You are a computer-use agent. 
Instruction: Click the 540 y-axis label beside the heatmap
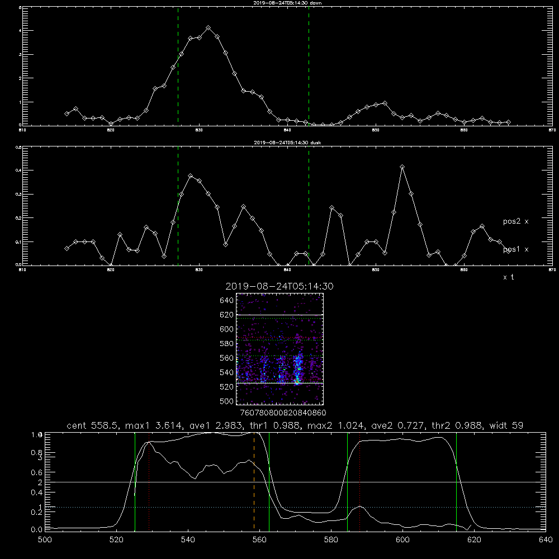point(226,372)
